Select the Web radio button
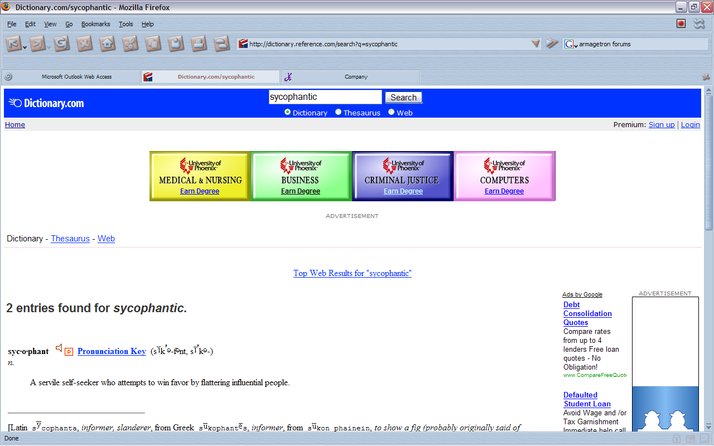This screenshot has width=714, height=446. click(x=392, y=112)
